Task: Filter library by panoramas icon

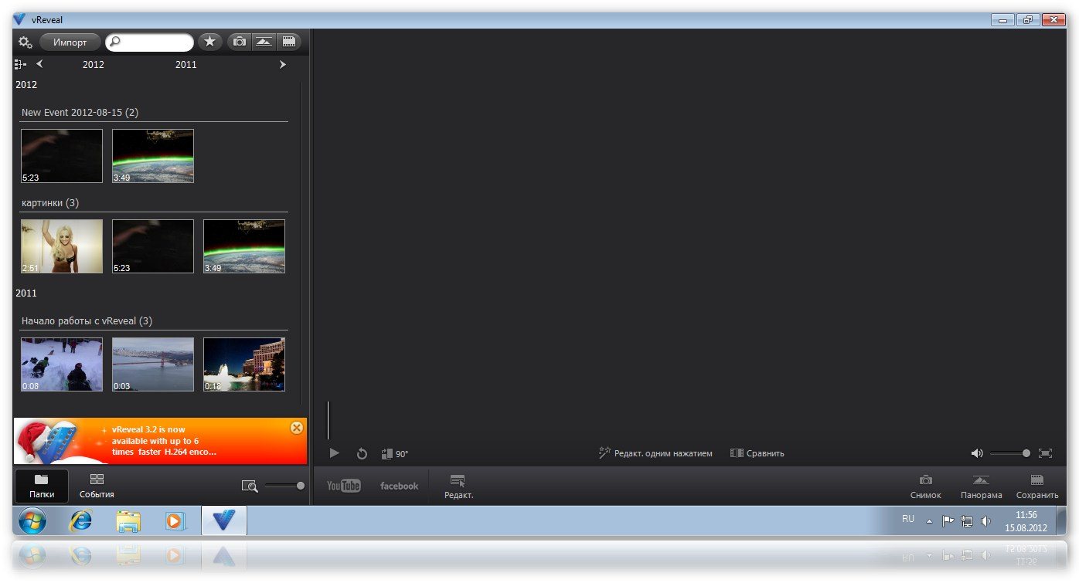Action: pos(264,42)
